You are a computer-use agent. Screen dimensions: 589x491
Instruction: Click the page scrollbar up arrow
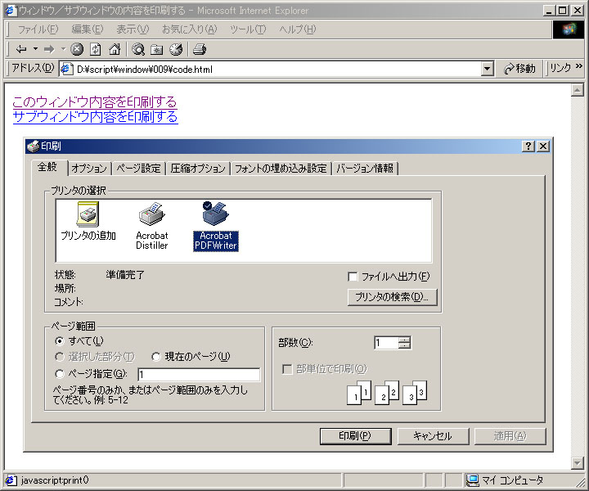click(x=578, y=90)
